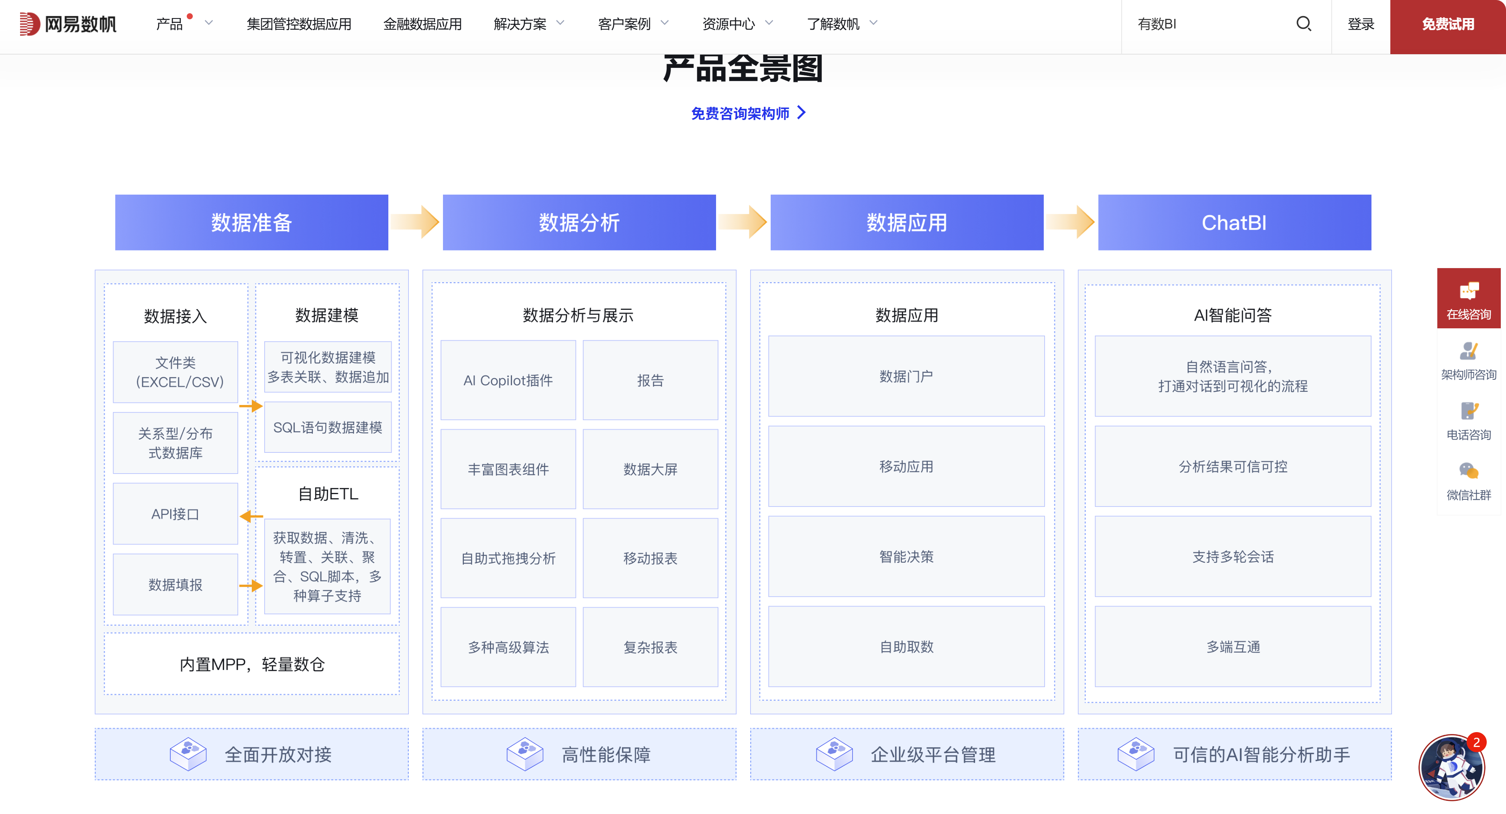Select the 集团管控数据应用 menu item
This screenshot has height=814, width=1506.
tap(300, 24)
